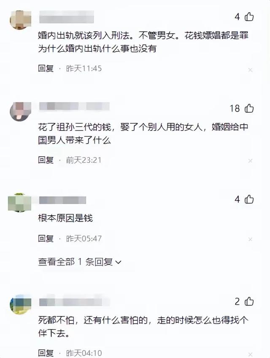Dismiss the 前天23:21 comment with x icon
The height and width of the screenshot is (358, 270).
[250, 161]
